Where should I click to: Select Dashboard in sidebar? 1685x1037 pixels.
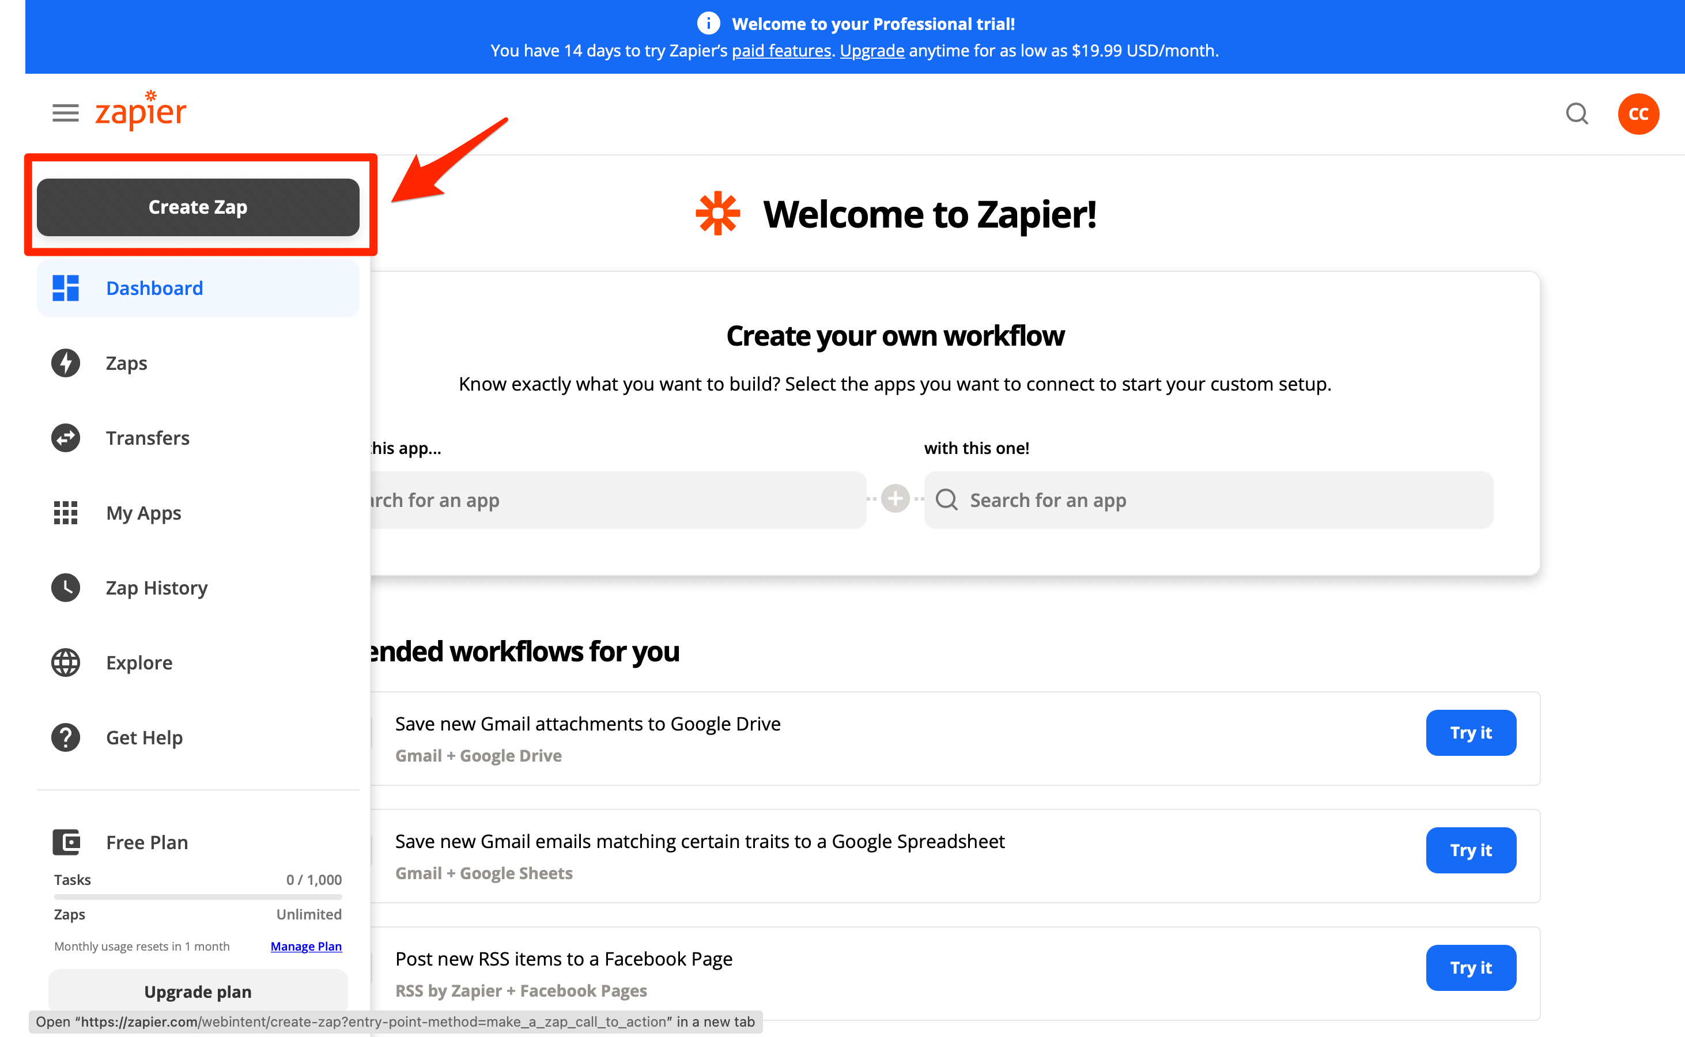154,288
